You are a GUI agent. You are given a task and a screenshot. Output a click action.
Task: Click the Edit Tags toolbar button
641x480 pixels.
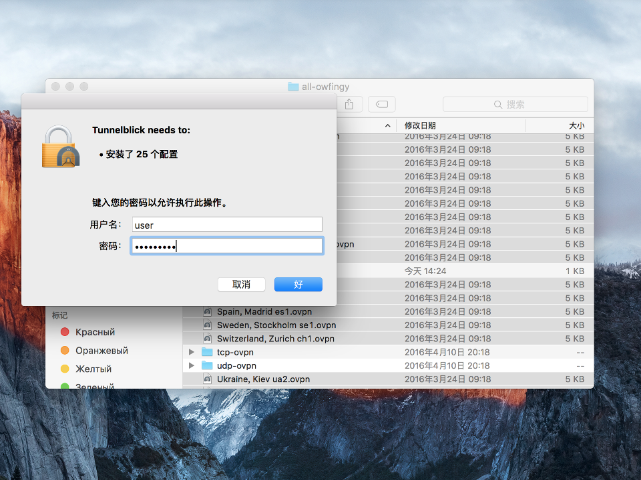pyautogui.click(x=382, y=105)
